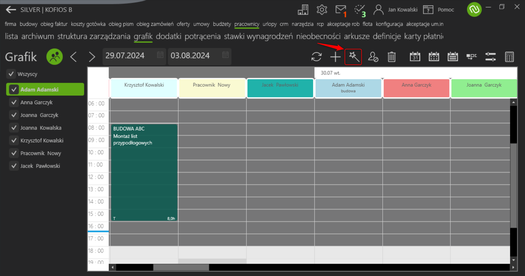
Task: Open the obieg faktur menu
Action: point(54,24)
